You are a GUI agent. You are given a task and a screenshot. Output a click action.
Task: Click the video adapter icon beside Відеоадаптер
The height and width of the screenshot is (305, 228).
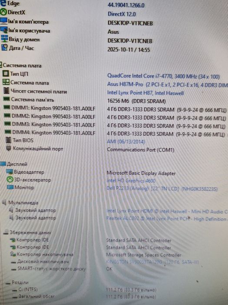click(x=10, y=172)
